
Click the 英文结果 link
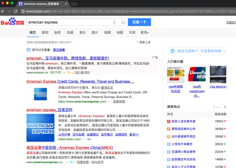tap(59, 50)
